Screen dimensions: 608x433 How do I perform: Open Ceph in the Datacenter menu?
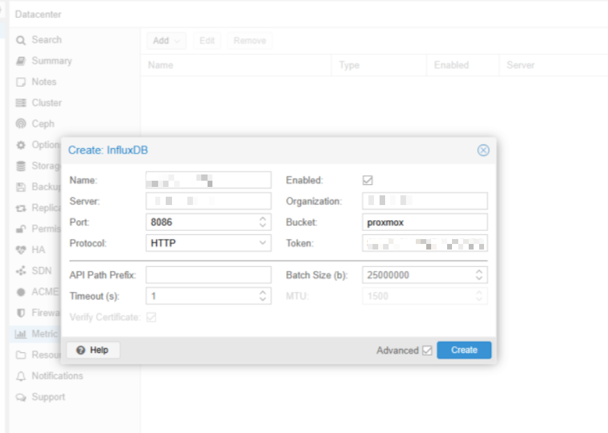pyautogui.click(x=42, y=124)
